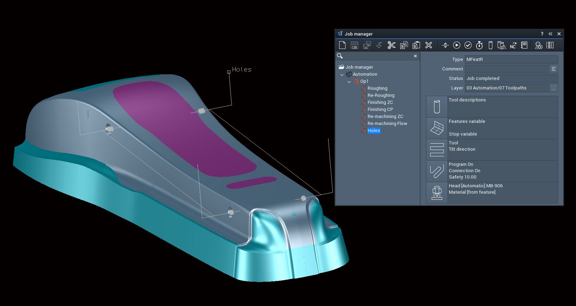This screenshot has height=306, width=576.
Task: Click the Delete X icon in toolbar
Action: tap(428, 45)
